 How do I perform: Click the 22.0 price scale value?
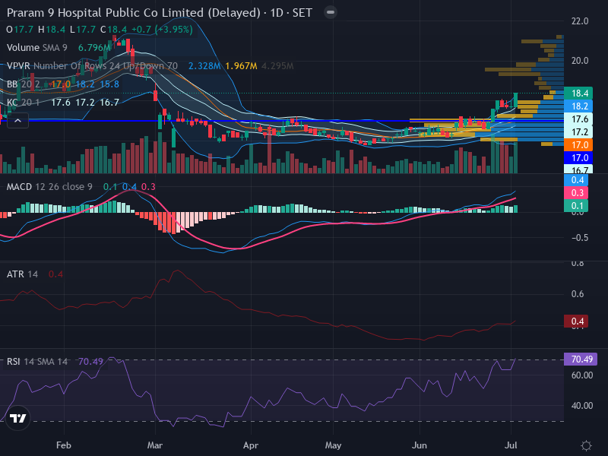580,21
